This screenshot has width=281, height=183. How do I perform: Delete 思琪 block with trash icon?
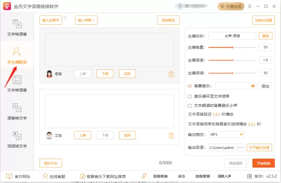point(171,74)
